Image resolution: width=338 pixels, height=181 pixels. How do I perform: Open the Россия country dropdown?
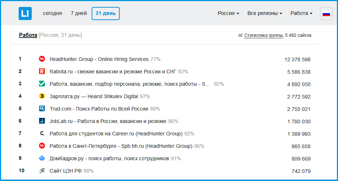228,14
